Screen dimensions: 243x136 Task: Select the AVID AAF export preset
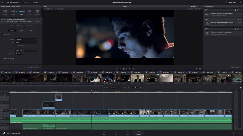[x=37, y=11]
